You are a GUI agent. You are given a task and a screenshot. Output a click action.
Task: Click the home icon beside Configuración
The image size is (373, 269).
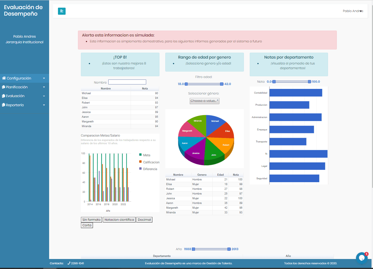click(x=4, y=78)
